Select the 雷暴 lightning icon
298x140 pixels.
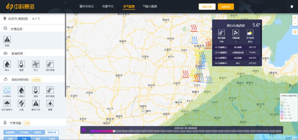coord(50,104)
